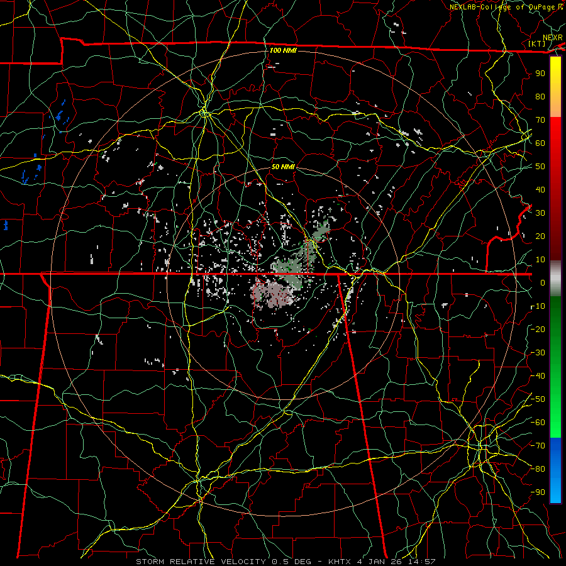Click the 30 value on velocity scale
Viewport: 566px width, 566px height.
[540, 213]
